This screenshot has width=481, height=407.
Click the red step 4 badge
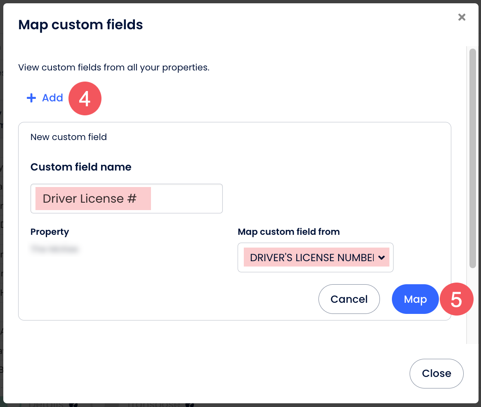pos(85,99)
